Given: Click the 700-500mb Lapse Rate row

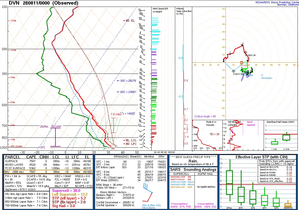Looking at the screenshot, I should (x=26, y=205).
